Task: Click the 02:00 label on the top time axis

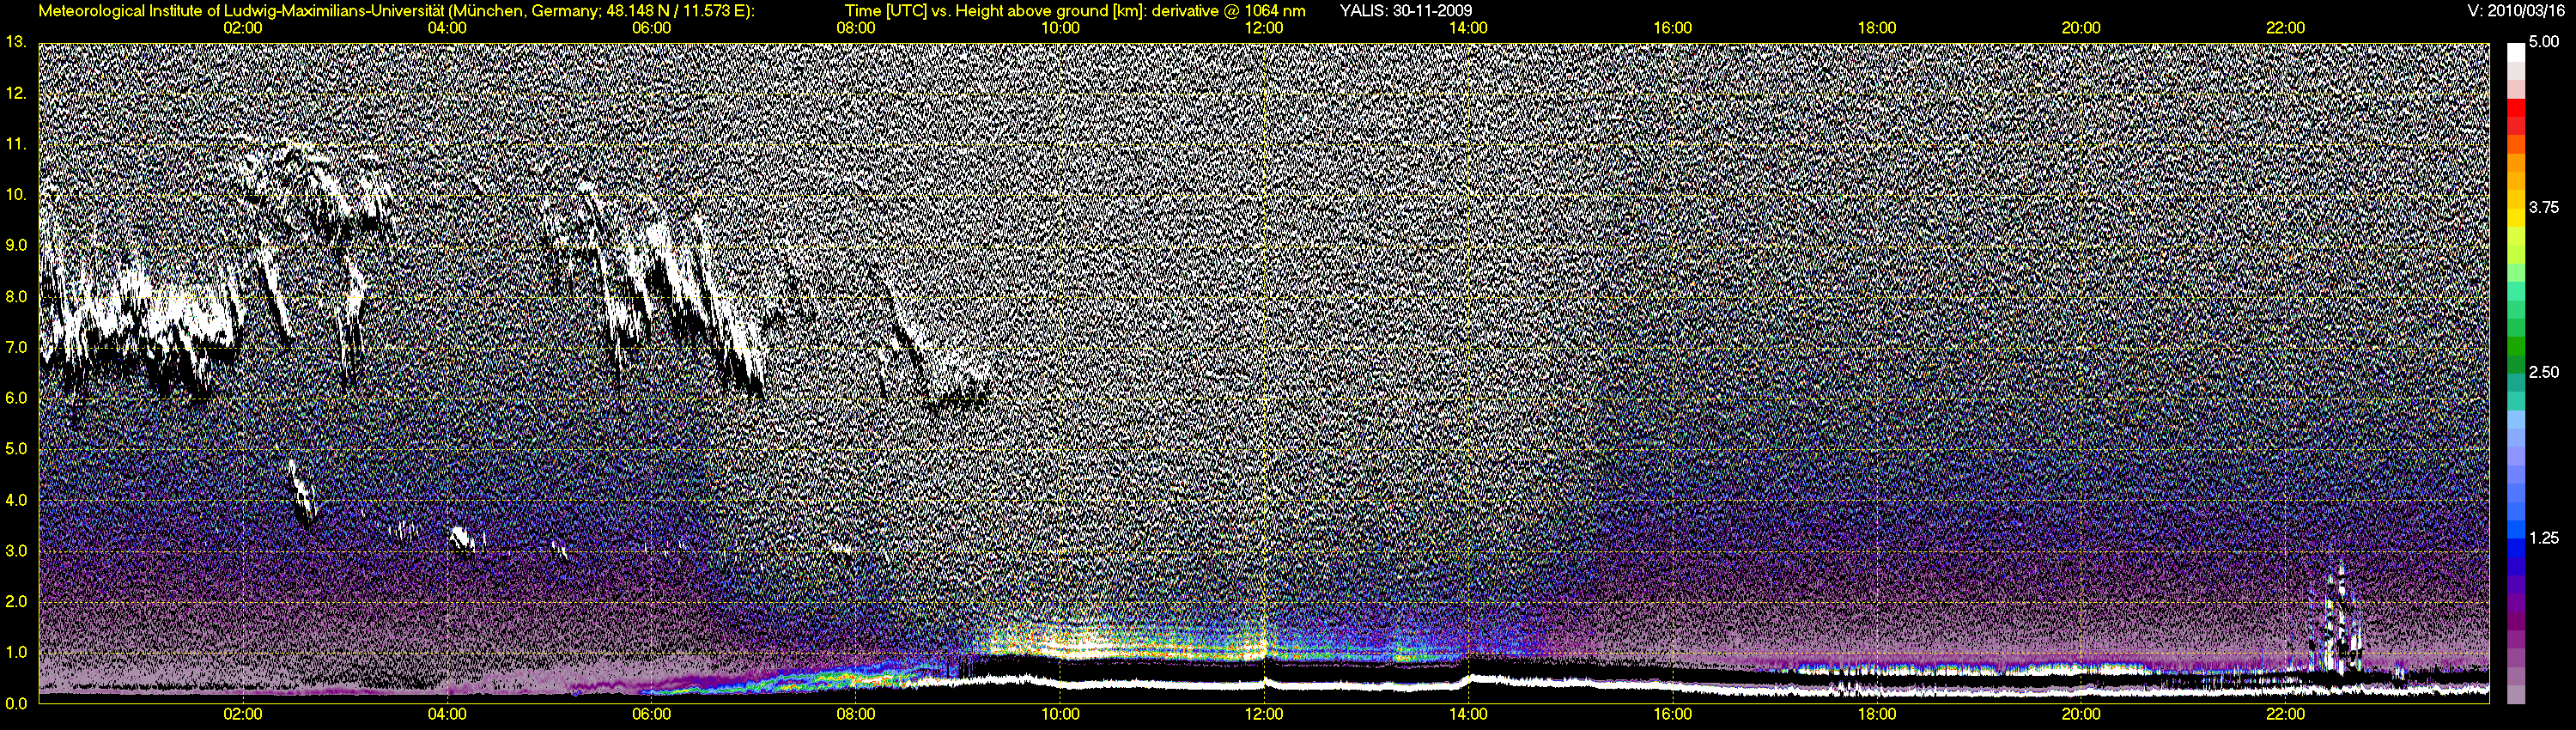Action: [243, 28]
